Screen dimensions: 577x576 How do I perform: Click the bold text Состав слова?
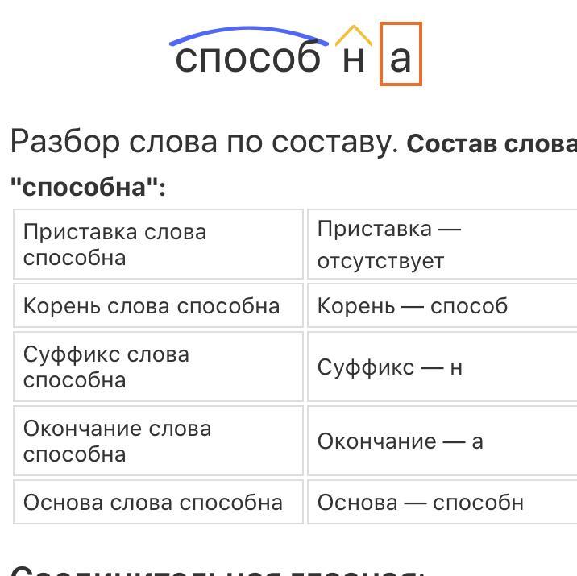pyautogui.click(x=492, y=144)
